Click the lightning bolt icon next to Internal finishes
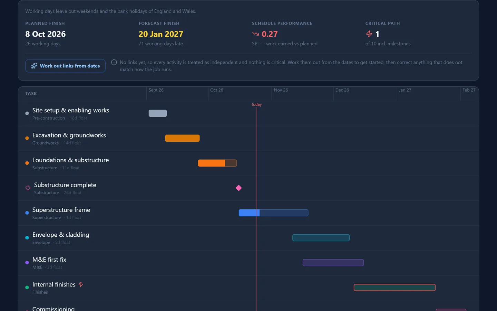 (x=81, y=284)
